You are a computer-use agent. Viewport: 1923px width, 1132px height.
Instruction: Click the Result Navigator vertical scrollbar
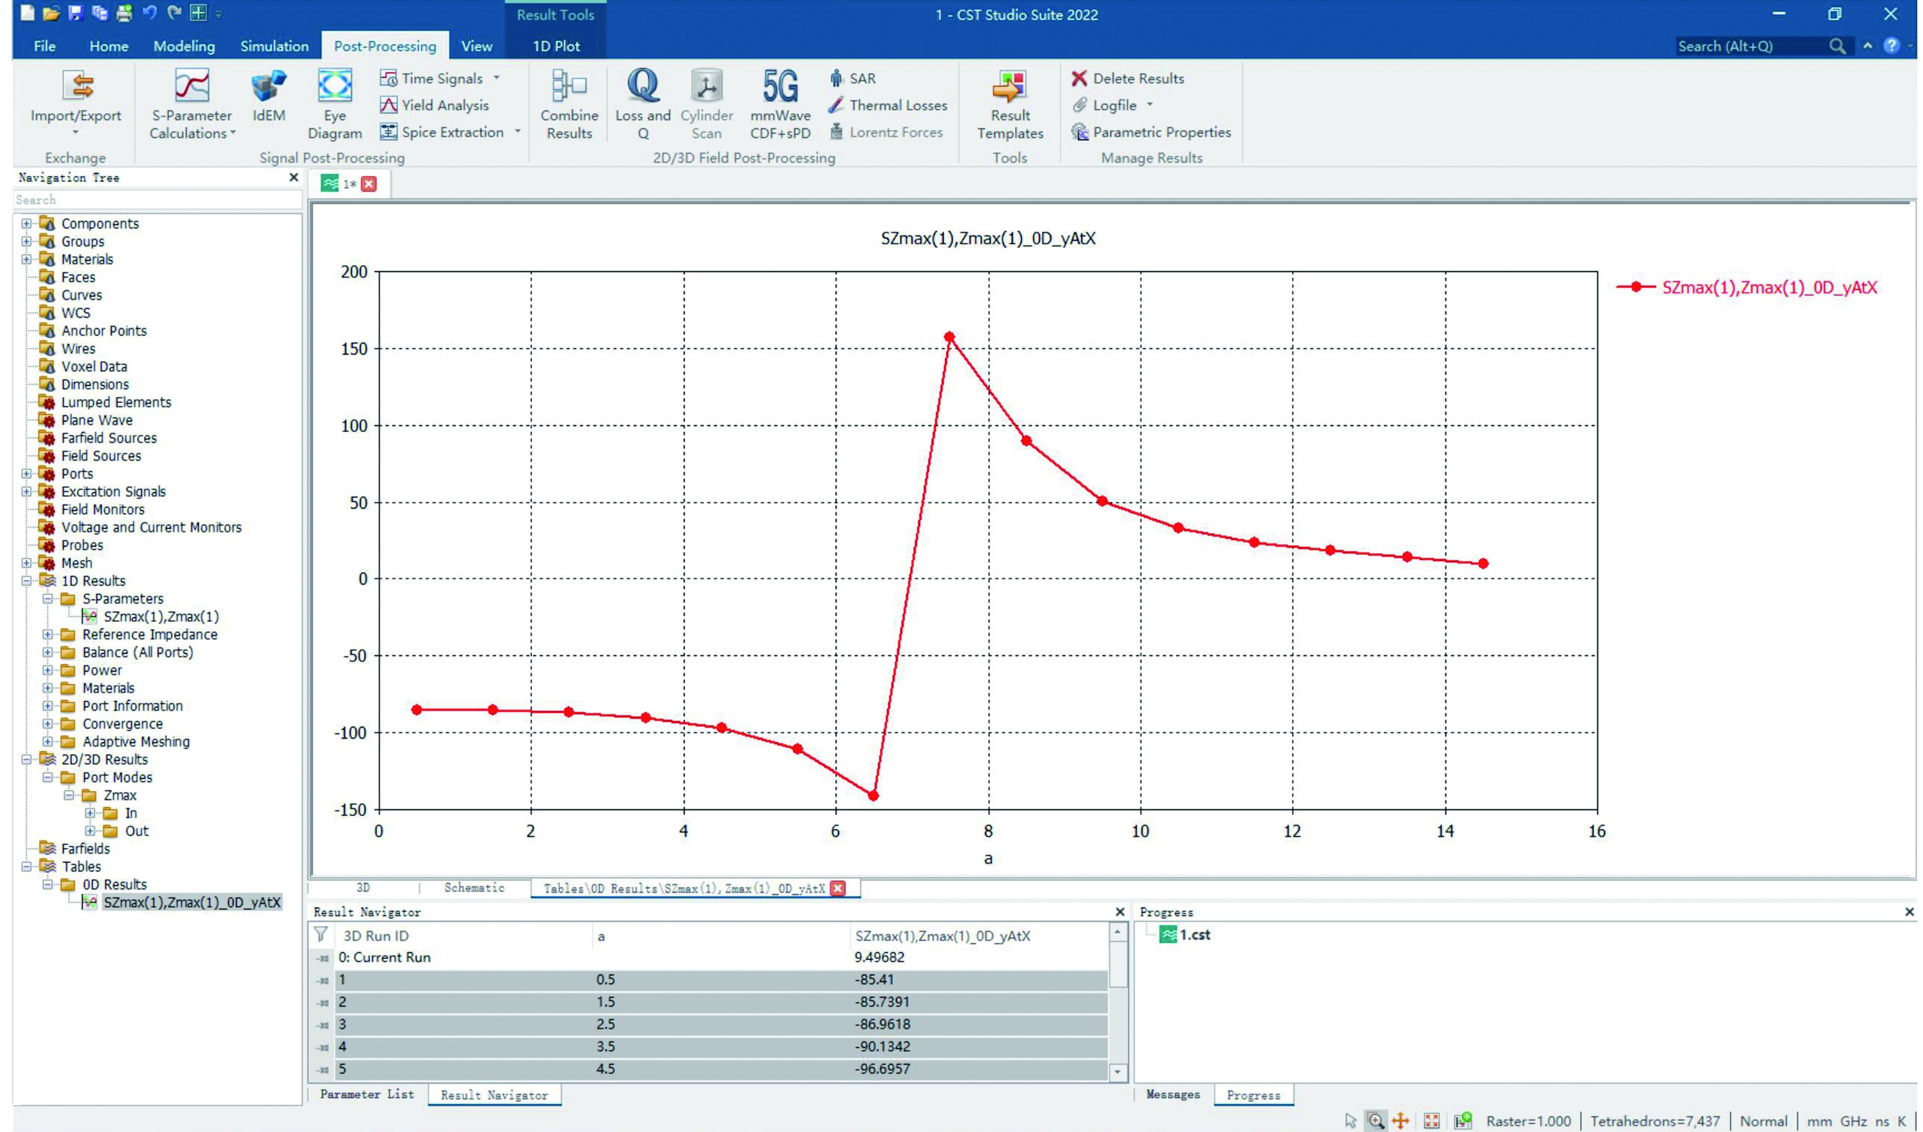coord(1117,1002)
